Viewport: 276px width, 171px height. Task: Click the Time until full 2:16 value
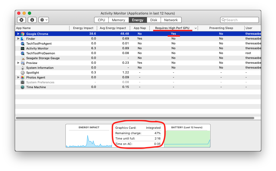[x=157, y=138]
